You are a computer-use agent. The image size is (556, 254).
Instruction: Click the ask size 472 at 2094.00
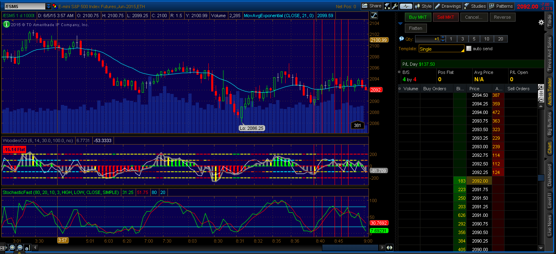click(x=498, y=112)
